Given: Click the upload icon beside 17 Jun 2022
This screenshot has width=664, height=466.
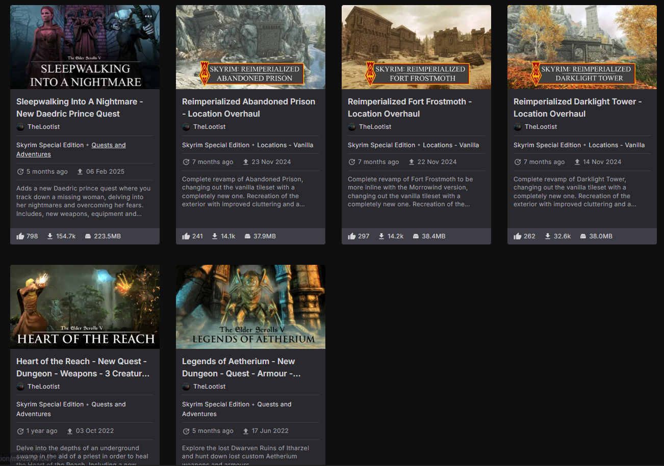Looking at the screenshot, I should click(x=246, y=431).
